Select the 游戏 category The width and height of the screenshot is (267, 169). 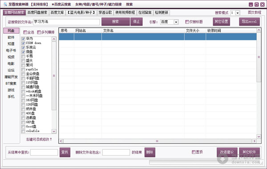click(x=11, y=90)
